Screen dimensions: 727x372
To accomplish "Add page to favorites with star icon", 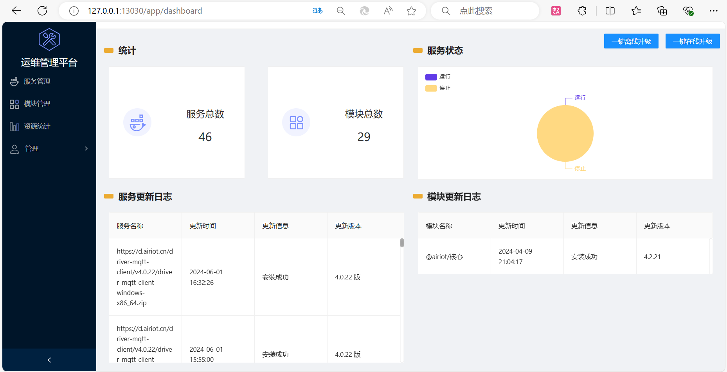I will pyautogui.click(x=411, y=11).
